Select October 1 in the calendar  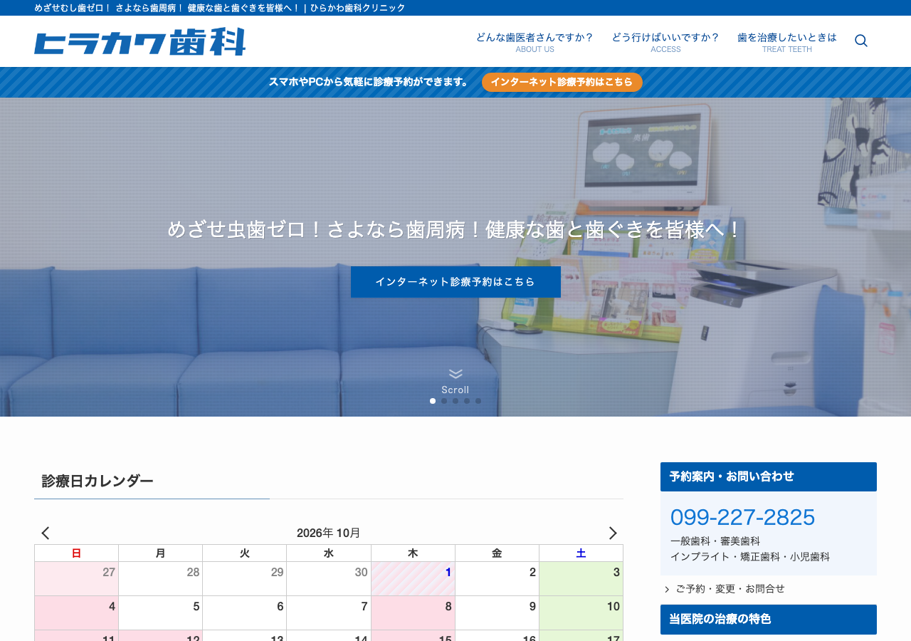413,578
